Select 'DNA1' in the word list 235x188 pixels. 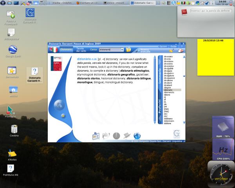pyautogui.click(x=166, y=109)
